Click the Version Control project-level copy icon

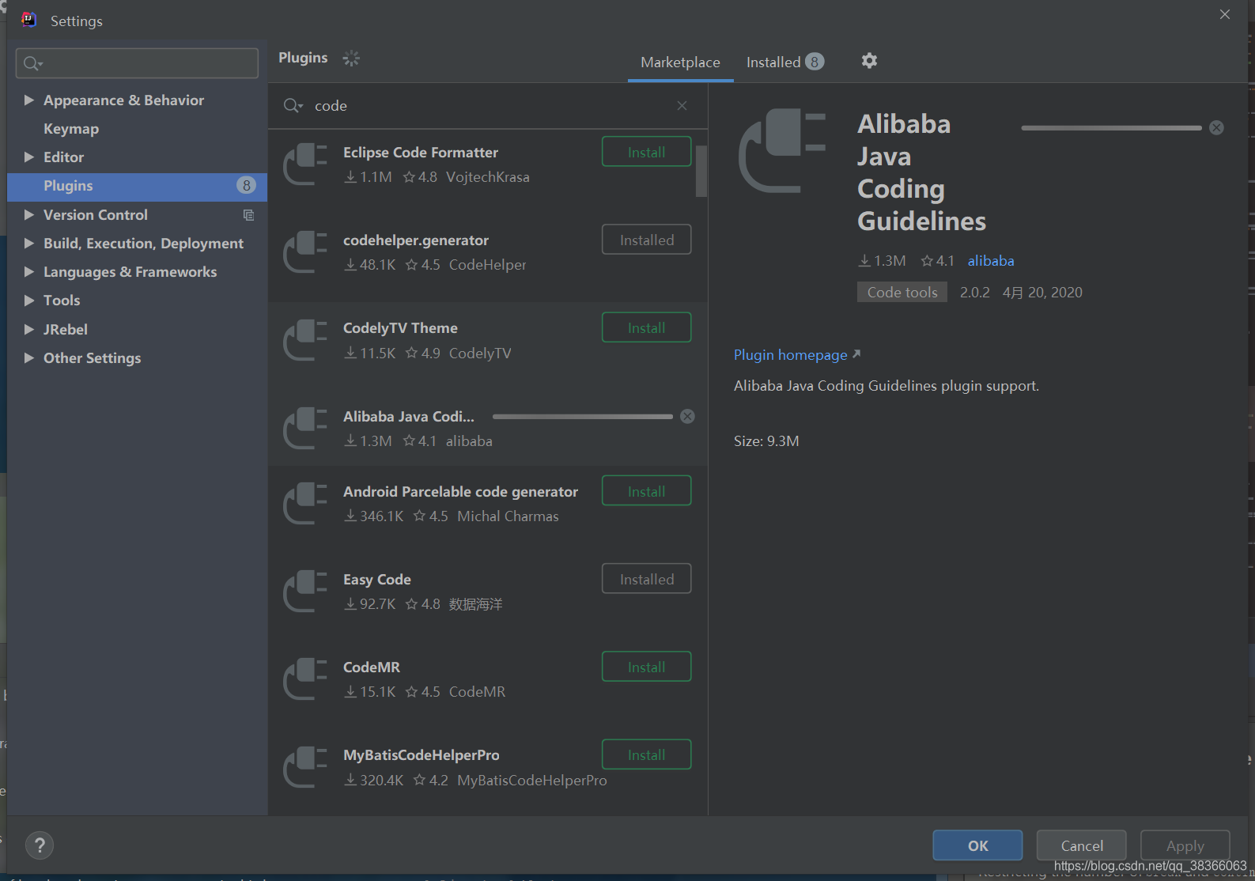[248, 215]
